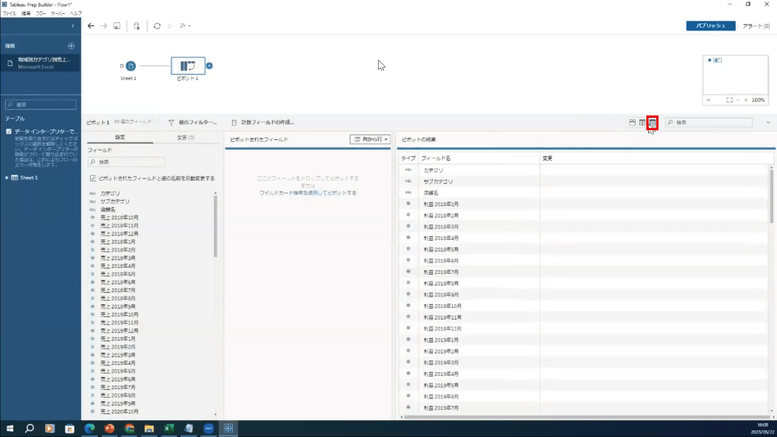Click the pivot results horizontal scrollbar
This screenshot has width=777, height=437.
(586, 417)
